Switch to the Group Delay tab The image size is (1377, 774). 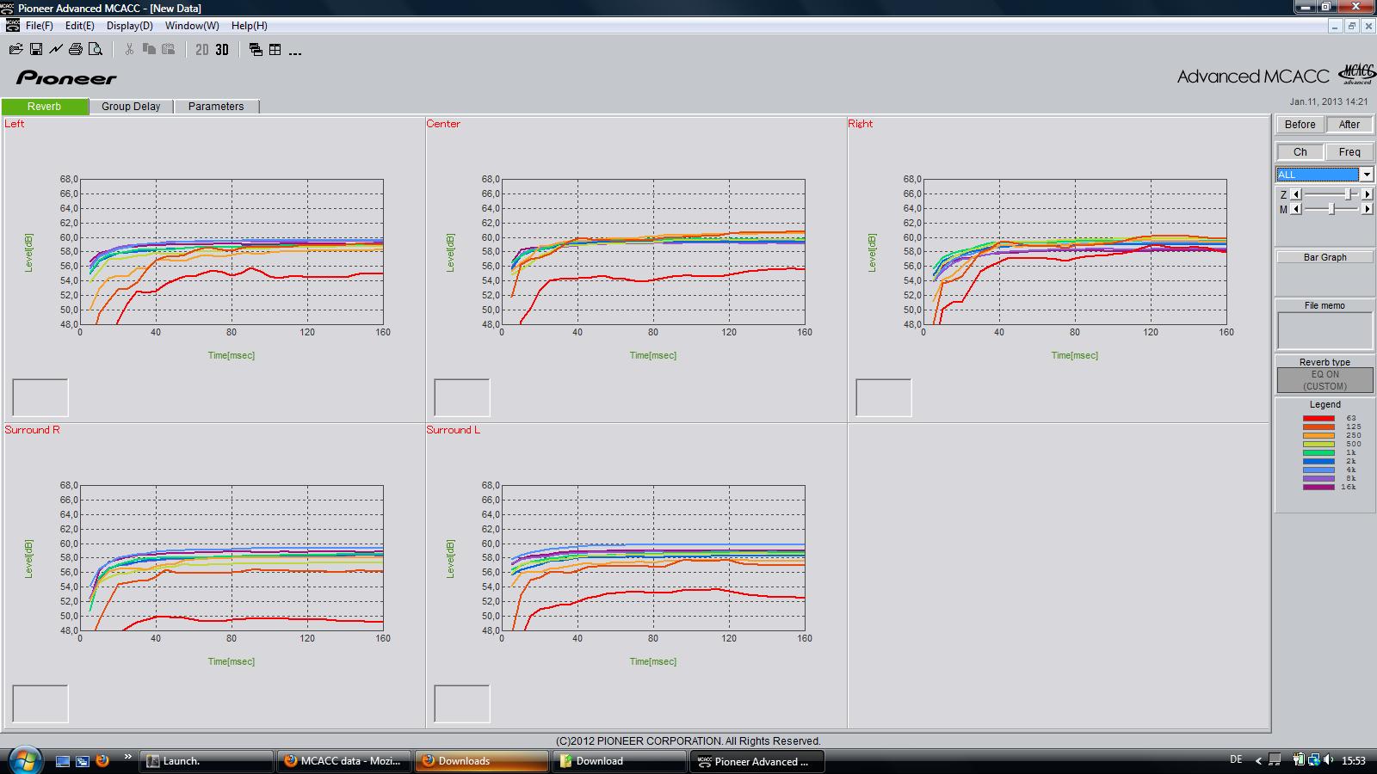131,107
